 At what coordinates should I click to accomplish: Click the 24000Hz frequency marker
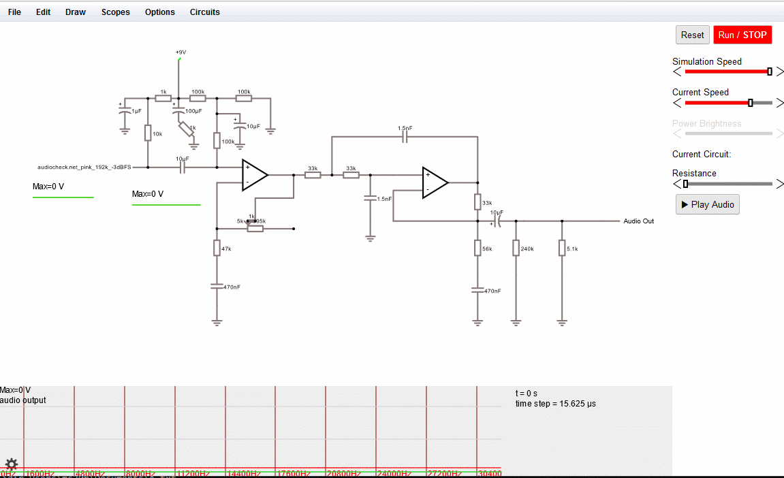(x=394, y=473)
